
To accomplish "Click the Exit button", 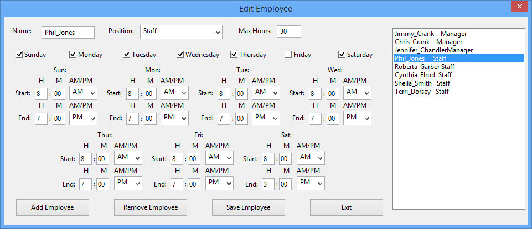I will tap(347, 207).
